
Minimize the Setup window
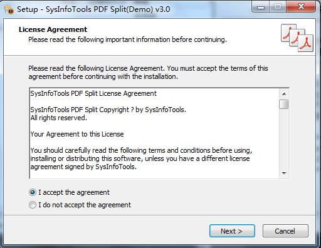[x=261, y=8]
